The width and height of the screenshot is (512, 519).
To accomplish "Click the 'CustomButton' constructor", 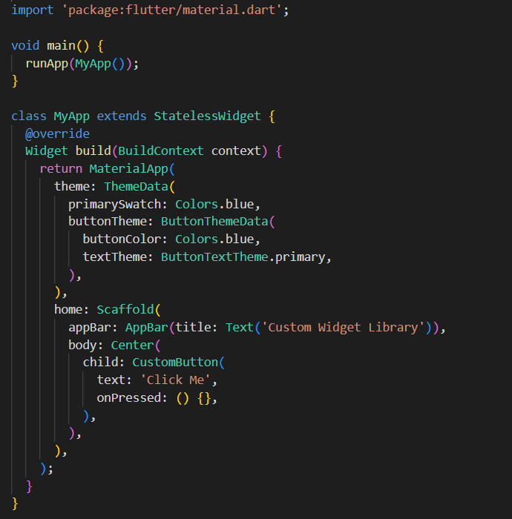I will pos(175,363).
